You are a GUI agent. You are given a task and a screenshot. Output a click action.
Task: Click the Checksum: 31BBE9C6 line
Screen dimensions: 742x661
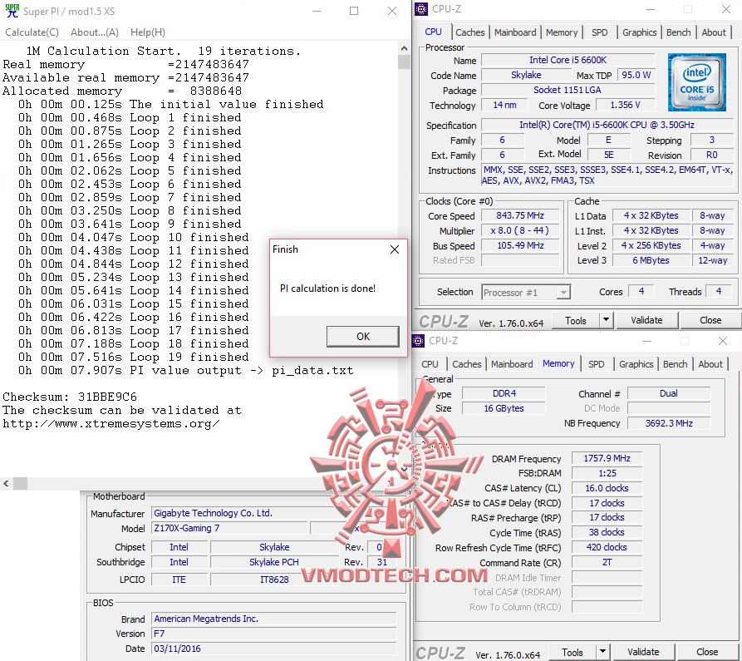[x=70, y=397]
